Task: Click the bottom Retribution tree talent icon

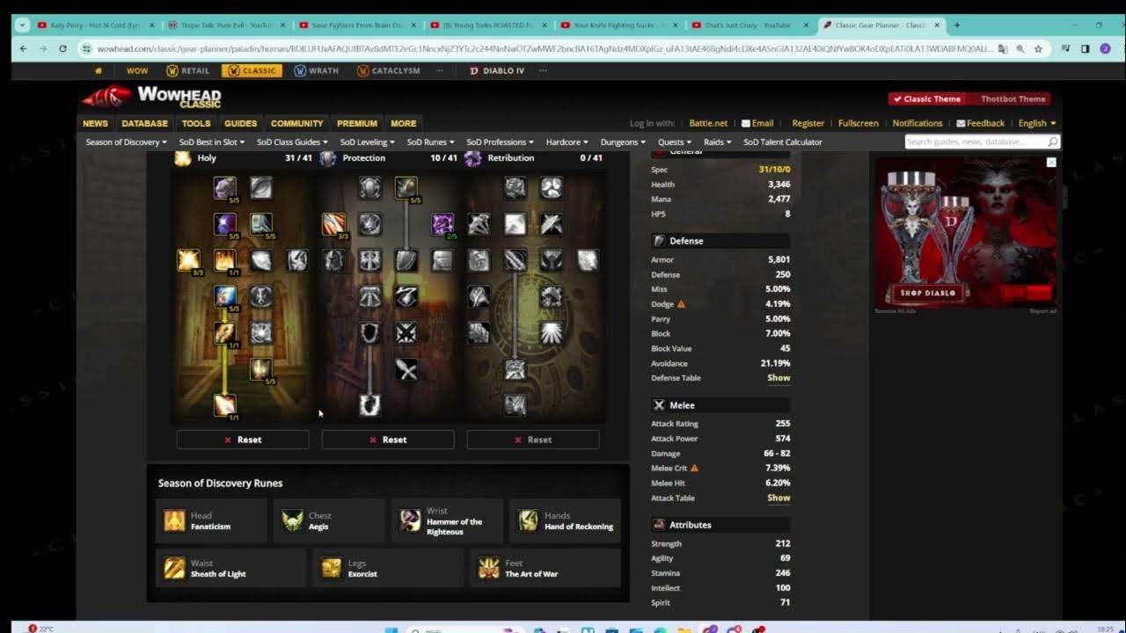Action: coord(515,404)
